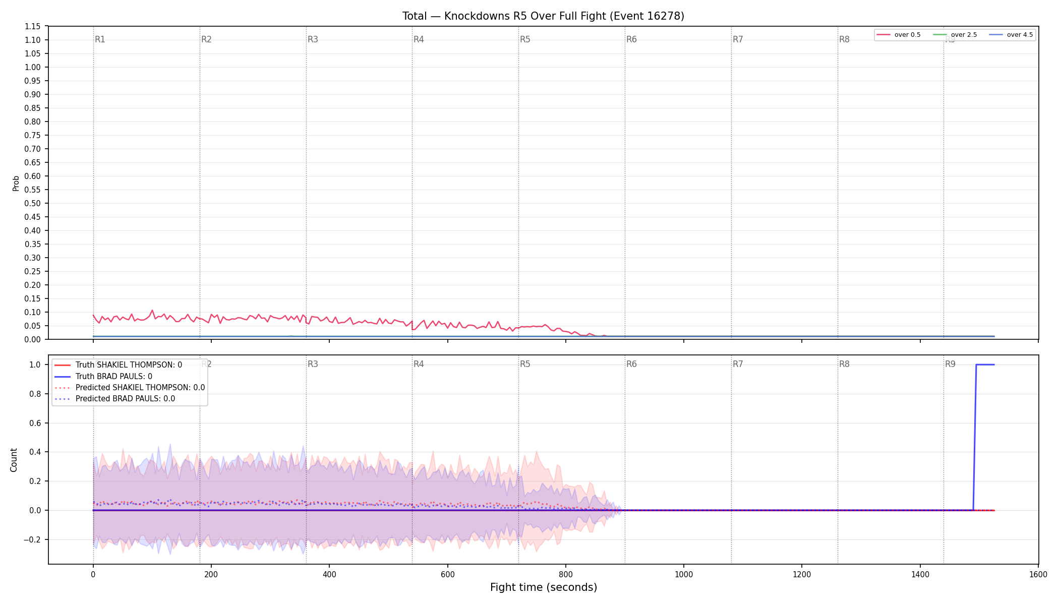Click the 600 tick on the x-axis
The image size is (1059, 605).
pos(447,574)
